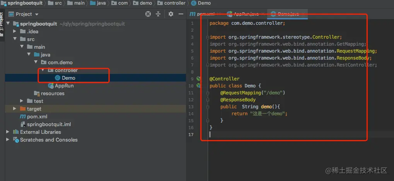Click the project icon in breadcrumb before springbootquit
The height and width of the screenshot is (181, 394).
pyautogui.click(x=3, y=3)
